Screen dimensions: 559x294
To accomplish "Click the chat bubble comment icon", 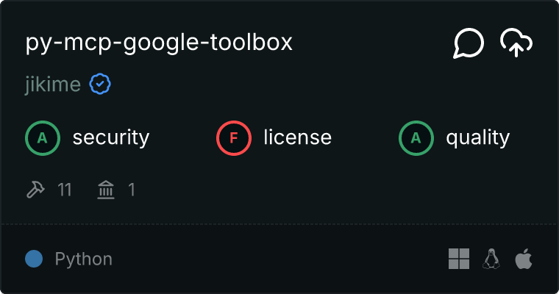I will coord(469,43).
